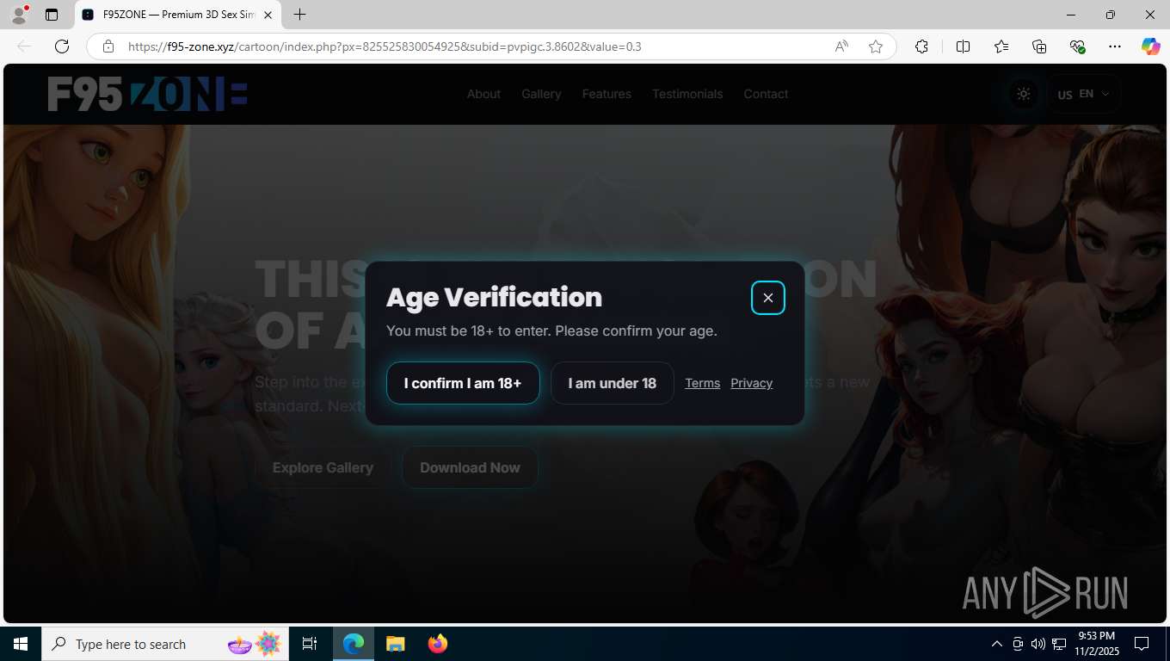The width and height of the screenshot is (1170, 661).
Task: Close the F95ZONE browser tab
Action: 268,15
